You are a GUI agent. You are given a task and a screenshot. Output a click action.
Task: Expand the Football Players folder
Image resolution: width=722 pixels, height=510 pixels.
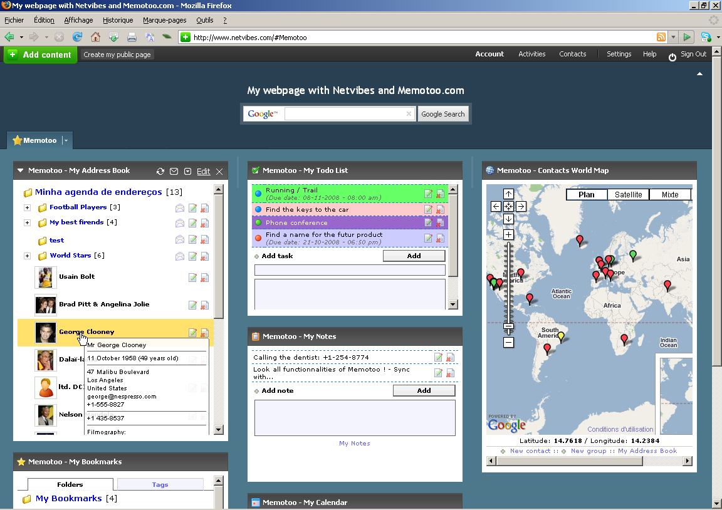coord(27,207)
